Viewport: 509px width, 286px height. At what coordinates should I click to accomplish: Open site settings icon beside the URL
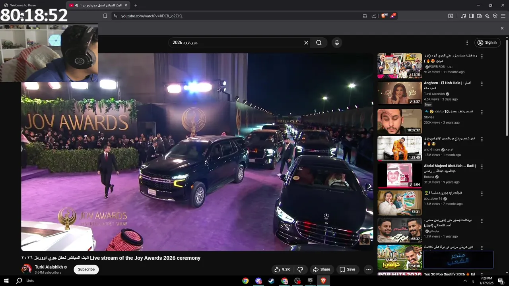click(x=115, y=16)
